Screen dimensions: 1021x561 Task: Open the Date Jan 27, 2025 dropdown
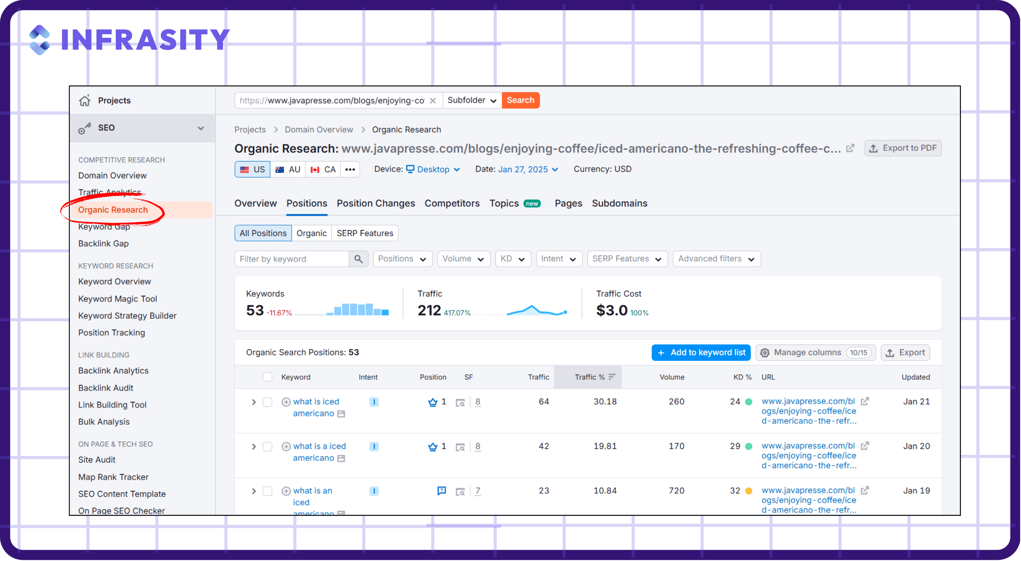tap(528, 169)
